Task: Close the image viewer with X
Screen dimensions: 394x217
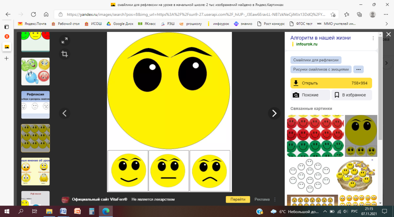Action: coord(388,34)
